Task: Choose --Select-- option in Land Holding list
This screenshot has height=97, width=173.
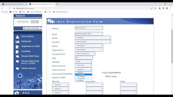Action: click(x=84, y=72)
